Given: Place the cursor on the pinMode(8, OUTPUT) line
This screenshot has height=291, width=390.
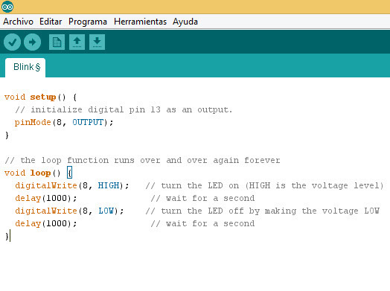Looking at the screenshot, I should (64, 122).
